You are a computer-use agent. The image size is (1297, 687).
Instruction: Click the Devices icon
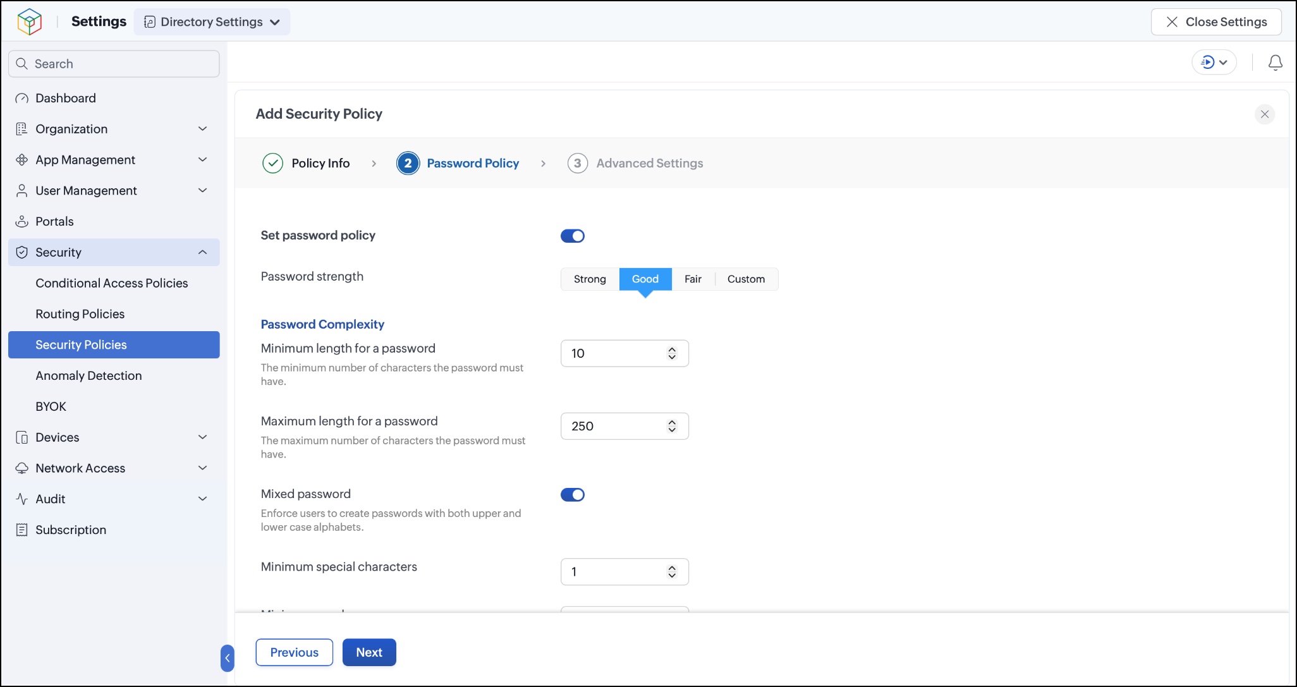[x=21, y=437]
